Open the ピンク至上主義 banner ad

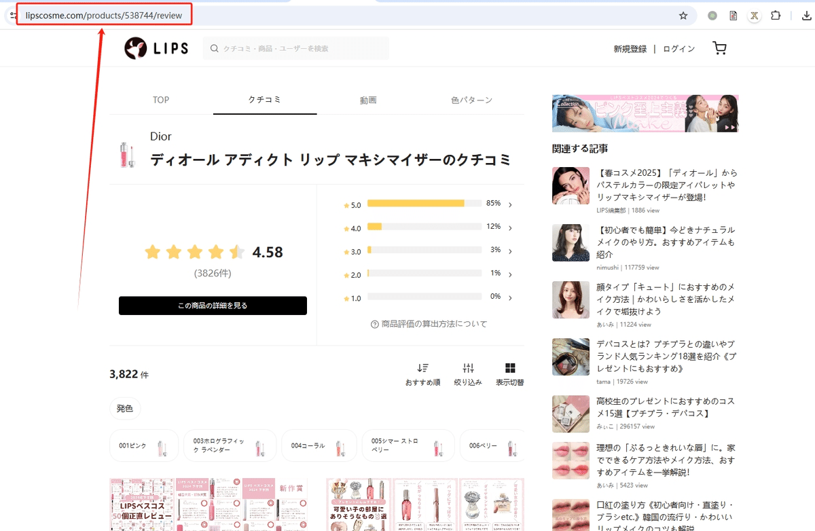coord(645,113)
